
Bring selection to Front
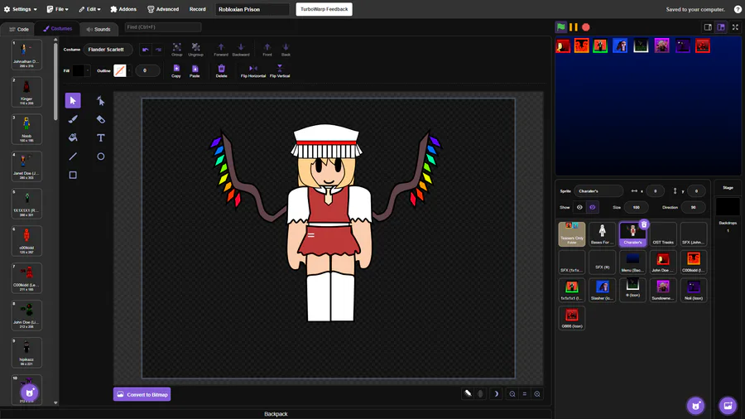(267, 50)
